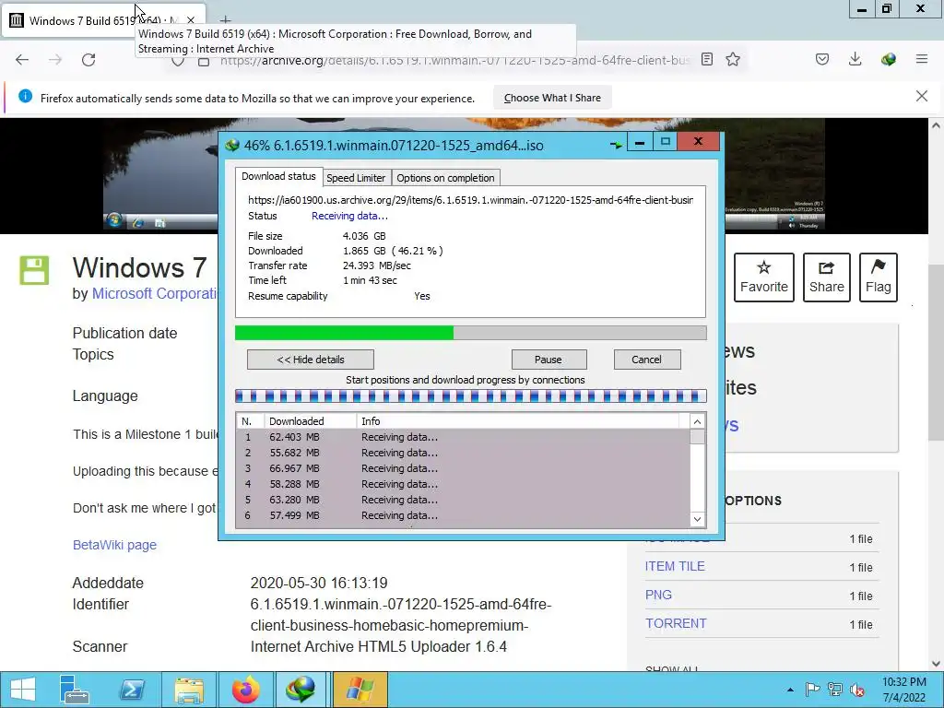
Task: Open Action Center flag tray icon
Action: pyautogui.click(x=812, y=690)
